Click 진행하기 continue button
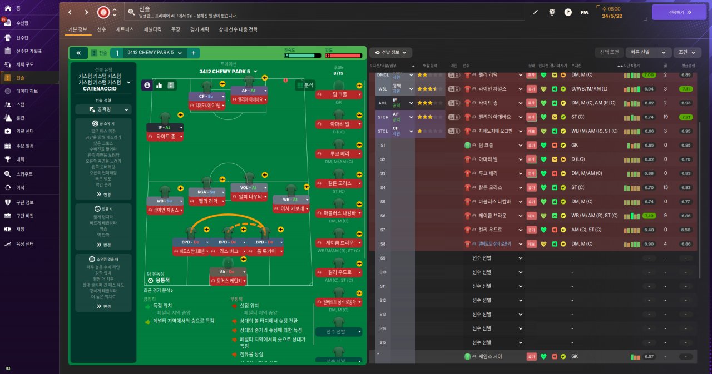Viewport: 712px width, 374px height. [679, 12]
